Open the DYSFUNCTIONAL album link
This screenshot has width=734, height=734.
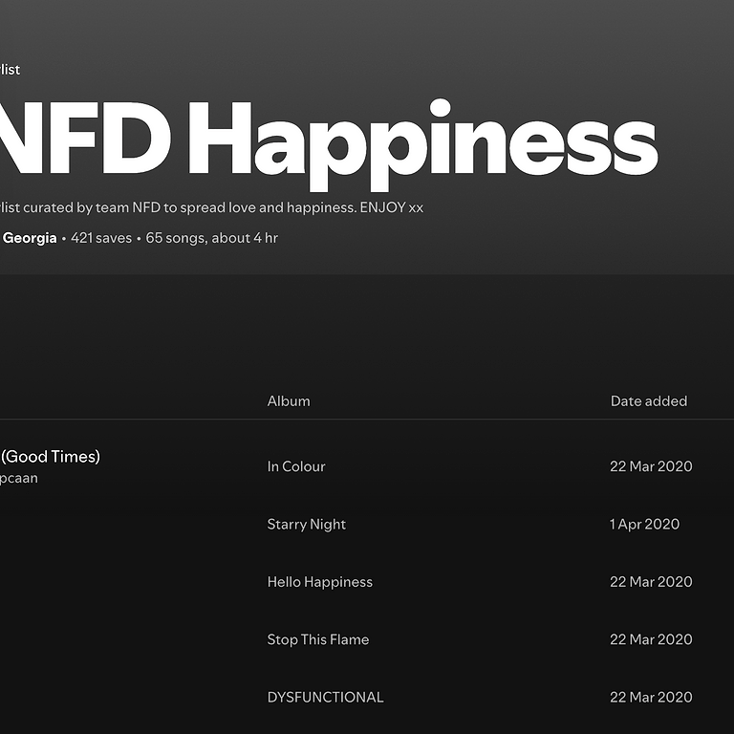click(325, 697)
